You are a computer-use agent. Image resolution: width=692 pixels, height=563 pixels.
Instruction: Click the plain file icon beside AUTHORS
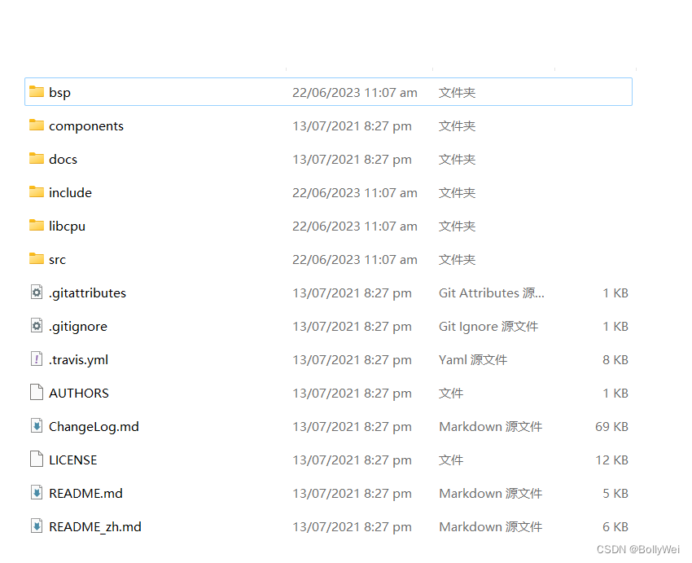pos(36,393)
